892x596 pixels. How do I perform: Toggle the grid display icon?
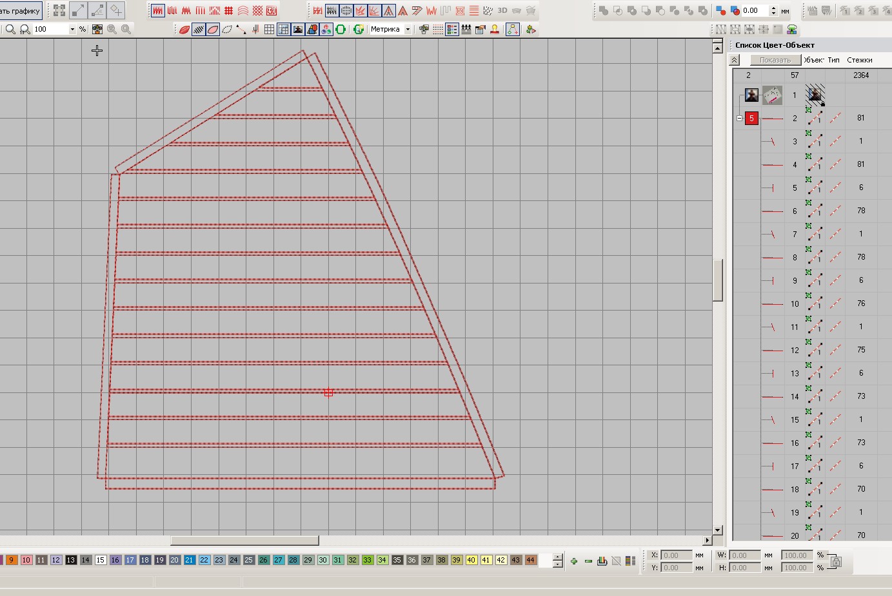[270, 29]
